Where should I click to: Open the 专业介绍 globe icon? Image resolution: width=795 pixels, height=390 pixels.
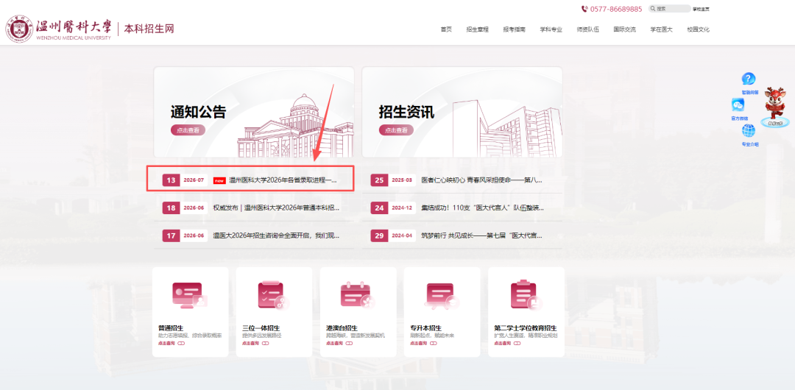[x=749, y=131]
